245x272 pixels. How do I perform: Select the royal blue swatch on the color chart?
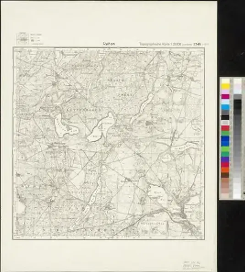(225, 139)
